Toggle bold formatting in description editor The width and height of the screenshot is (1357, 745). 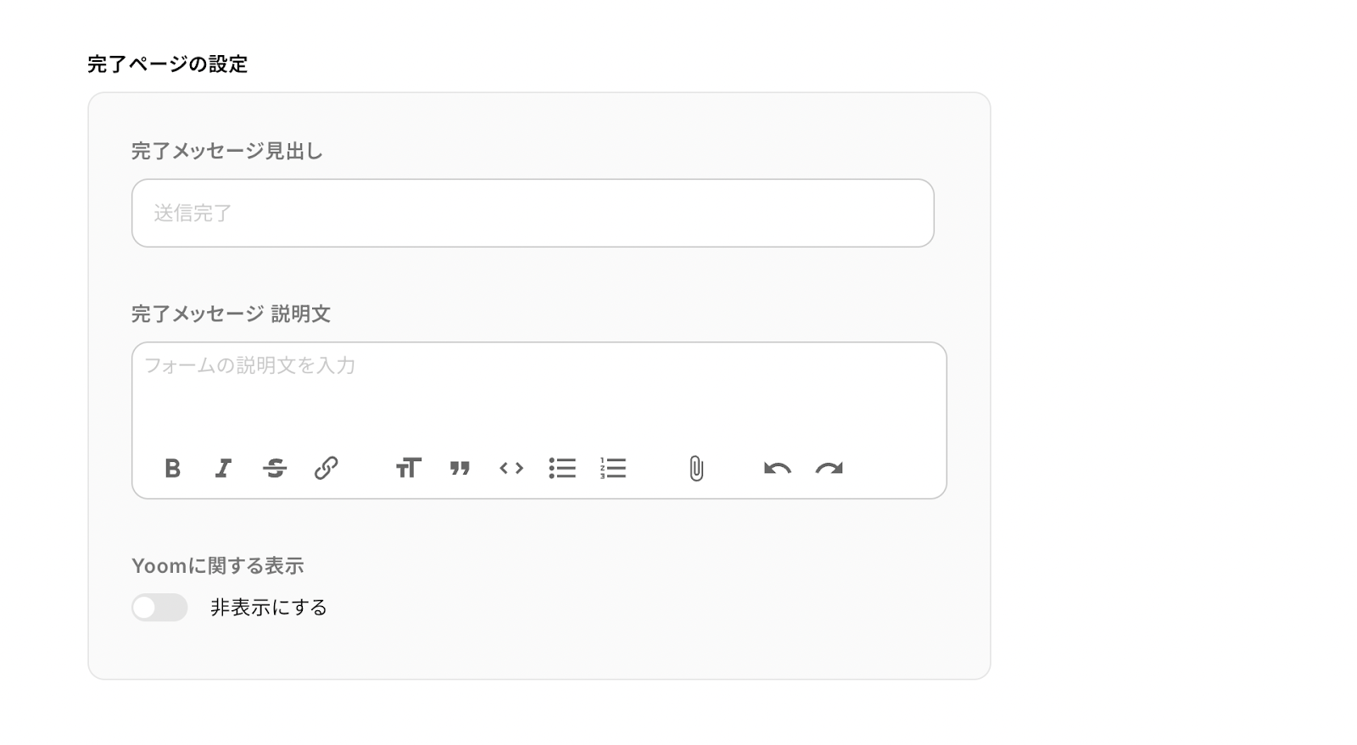pos(172,468)
